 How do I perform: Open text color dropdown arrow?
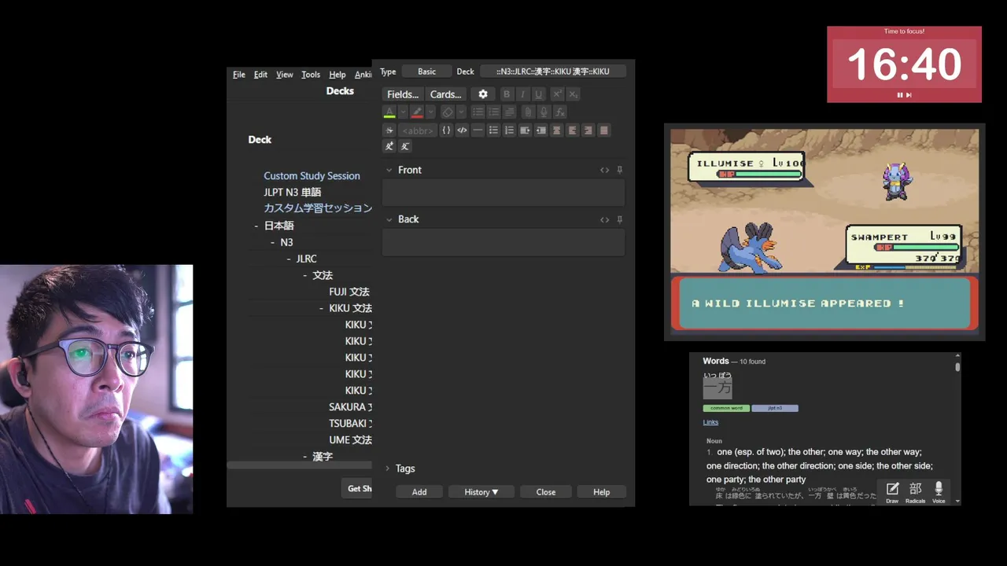[x=403, y=112]
